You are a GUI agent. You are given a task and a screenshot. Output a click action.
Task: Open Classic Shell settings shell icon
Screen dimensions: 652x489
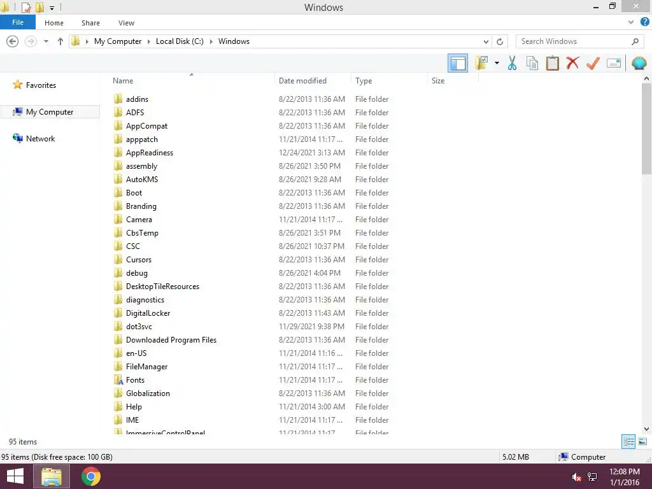tap(639, 63)
